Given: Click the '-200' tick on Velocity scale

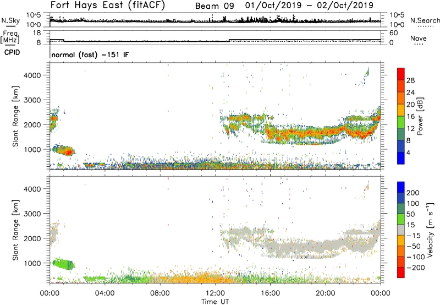Looking at the screenshot, I should (x=415, y=268).
